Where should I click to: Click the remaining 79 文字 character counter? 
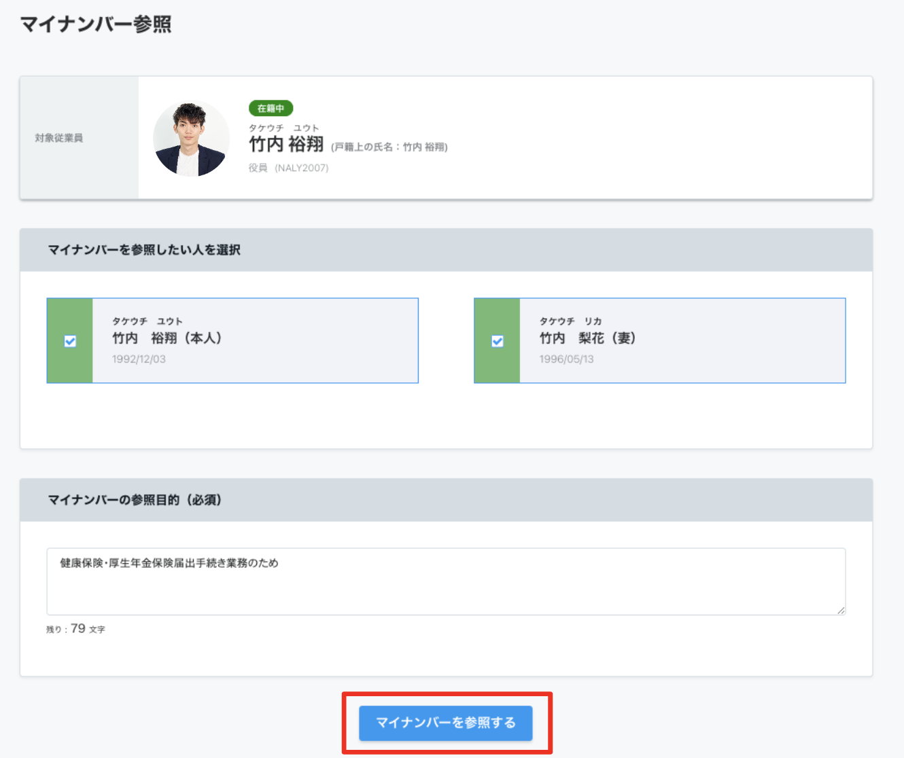(x=75, y=629)
